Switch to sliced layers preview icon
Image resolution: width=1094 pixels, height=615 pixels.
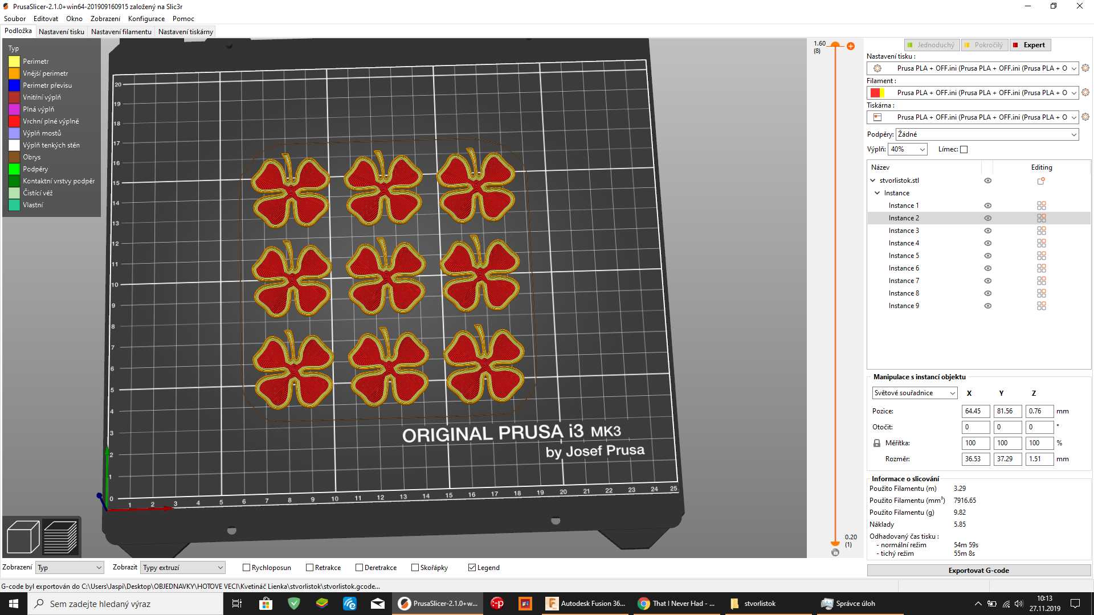point(60,536)
